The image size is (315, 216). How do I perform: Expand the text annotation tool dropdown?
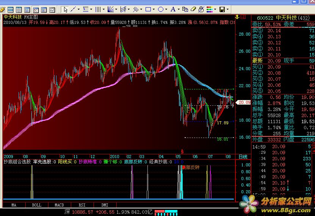[179, 9]
